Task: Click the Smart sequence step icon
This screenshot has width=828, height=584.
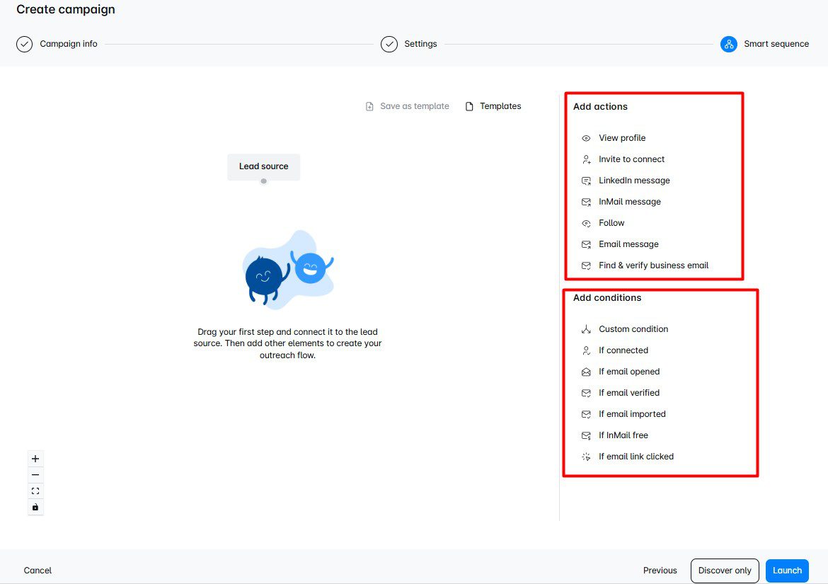Action: click(729, 44)
